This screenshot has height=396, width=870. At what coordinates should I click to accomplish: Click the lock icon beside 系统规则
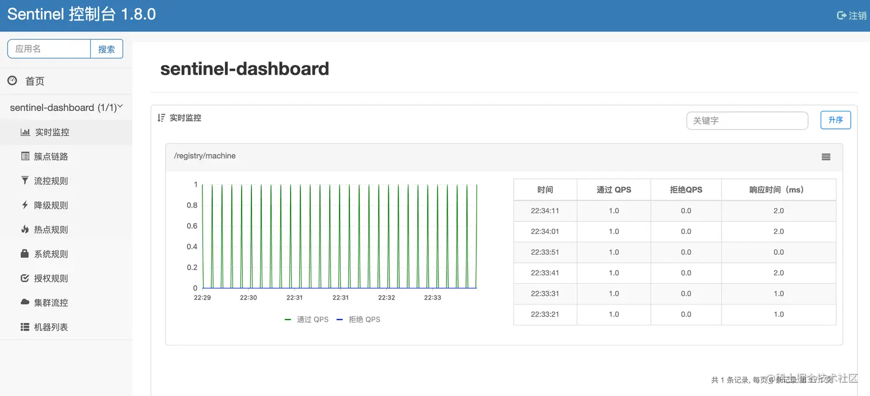click(x=25, y=253)
